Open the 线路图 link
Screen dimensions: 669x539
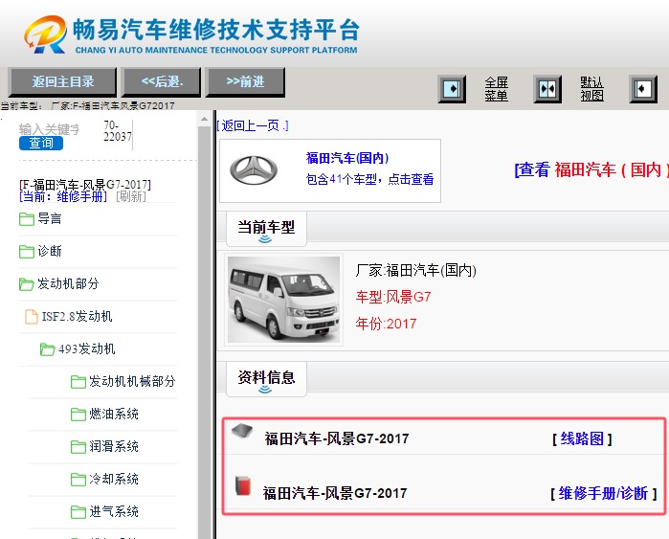click(582, 438)
